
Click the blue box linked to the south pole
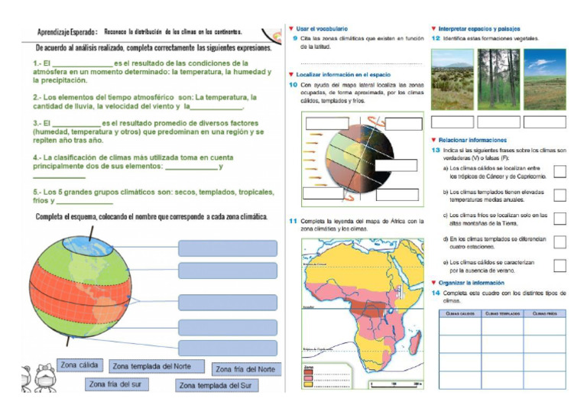coord(228,348)
